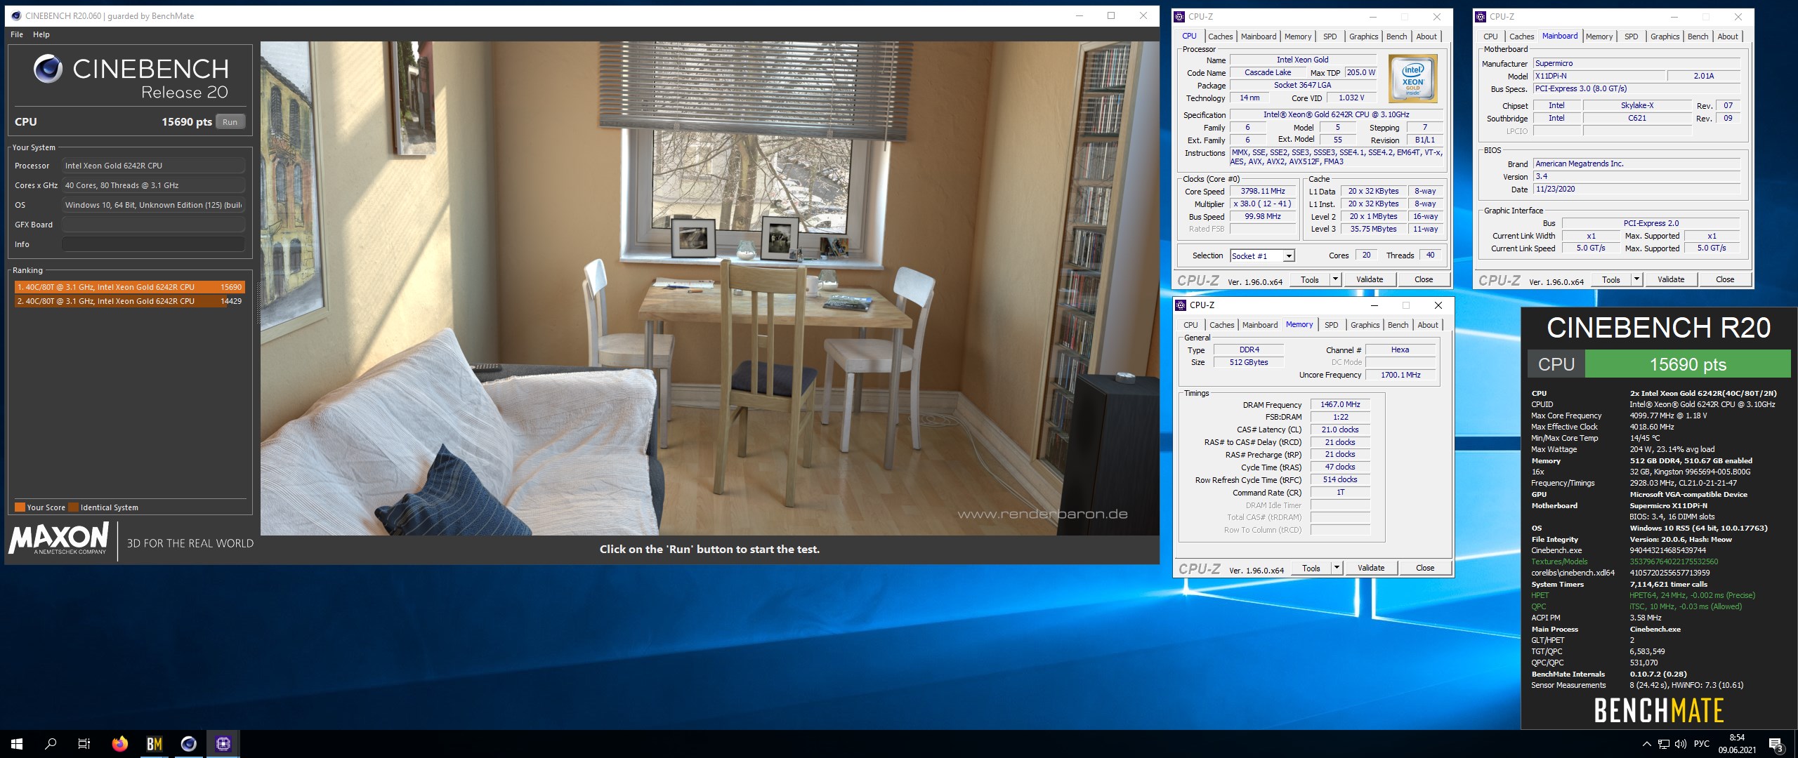
Task: Switch input language РУС indicator
Action: click(x=1702, y=744)
